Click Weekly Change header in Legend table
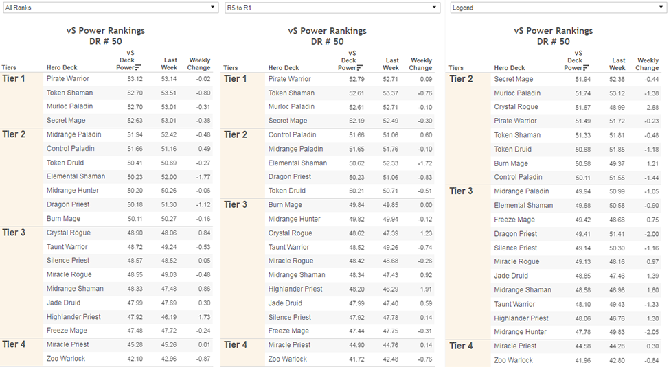 [x=648, y=64]
